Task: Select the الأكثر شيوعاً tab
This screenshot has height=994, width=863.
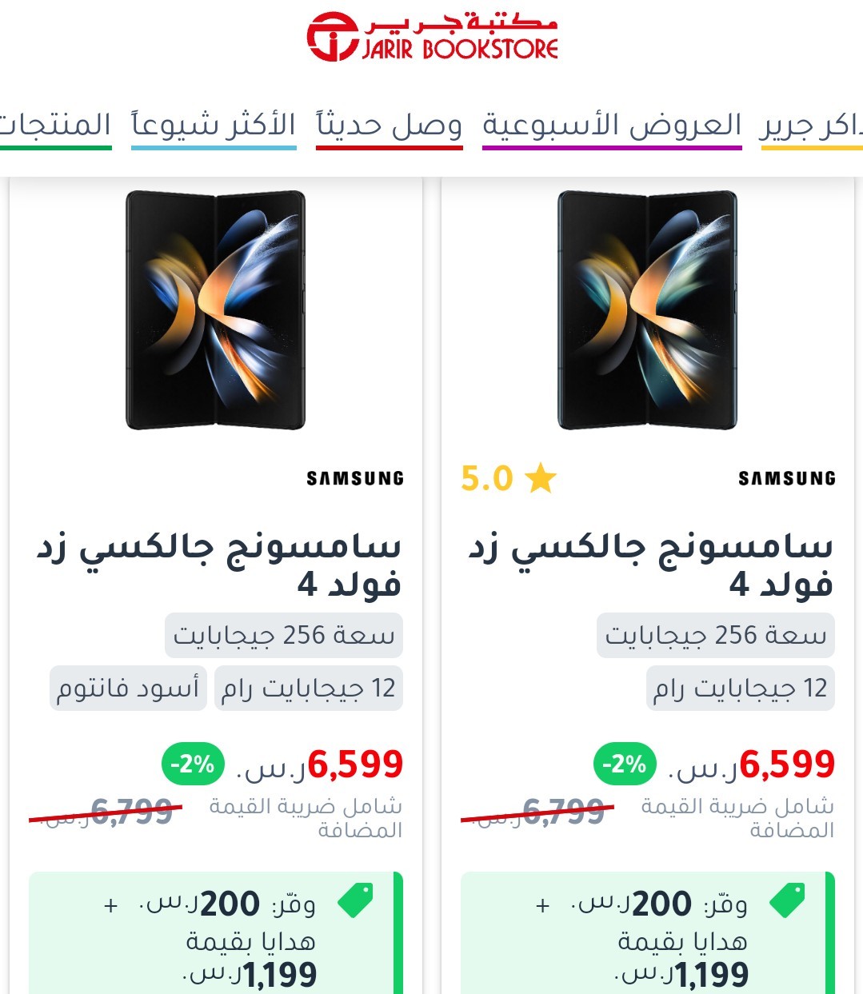Action: coord(214,126)
